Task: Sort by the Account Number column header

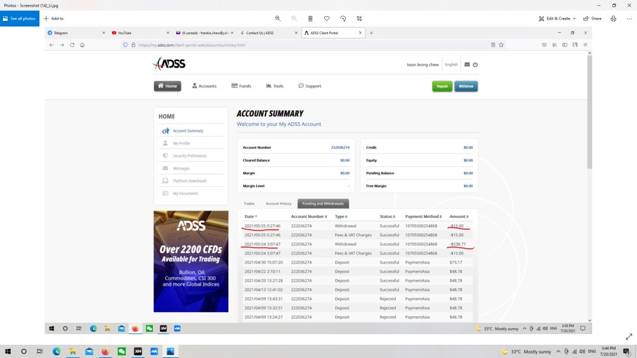Action: (309, 217)
